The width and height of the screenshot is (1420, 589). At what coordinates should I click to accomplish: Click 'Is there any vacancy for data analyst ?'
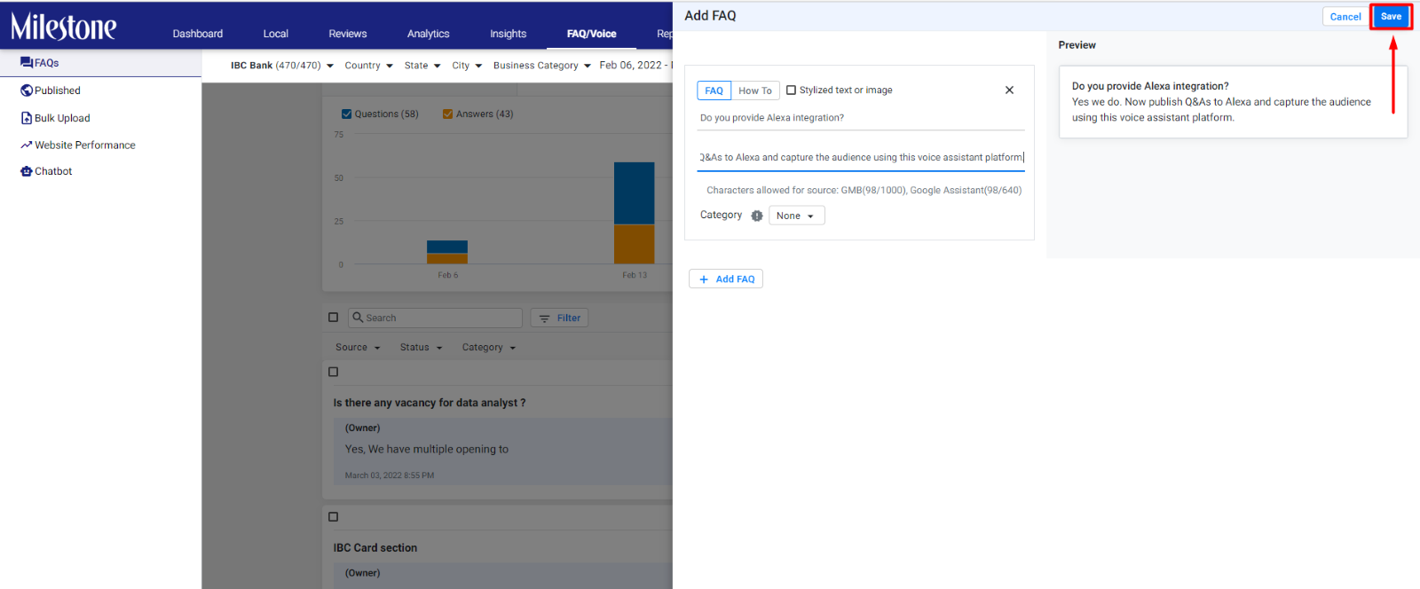430,403
